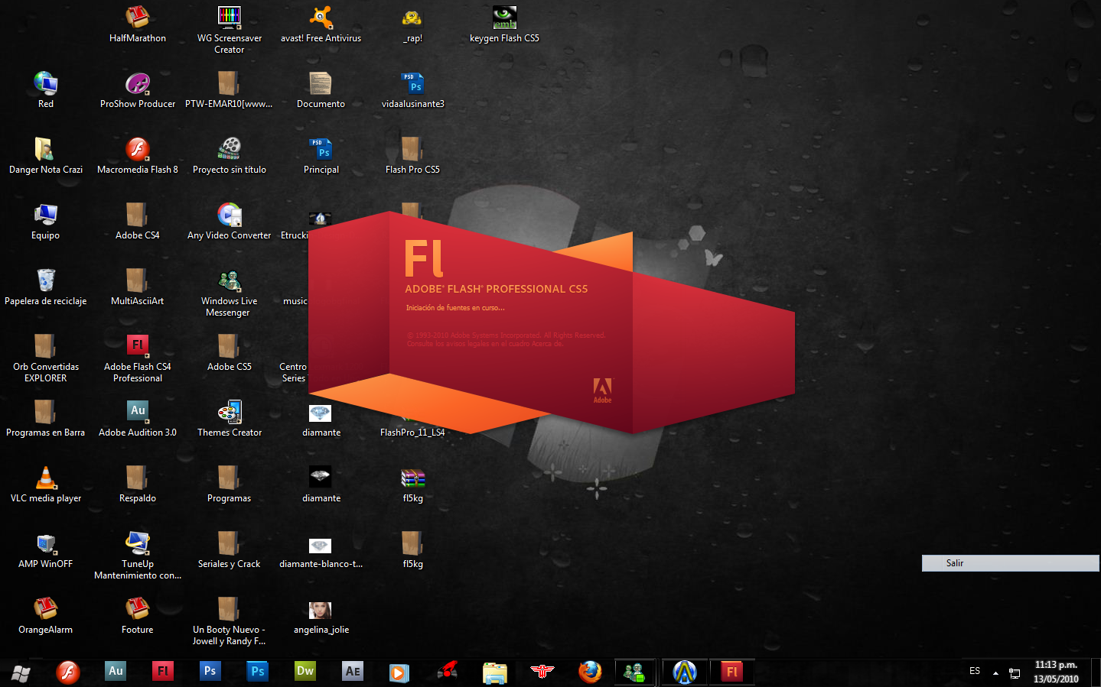This screenshot has width=1101, height=687.
Task: Switch to Messenger taskbar button
Action: pyautogui.click(x=634, y=672)
